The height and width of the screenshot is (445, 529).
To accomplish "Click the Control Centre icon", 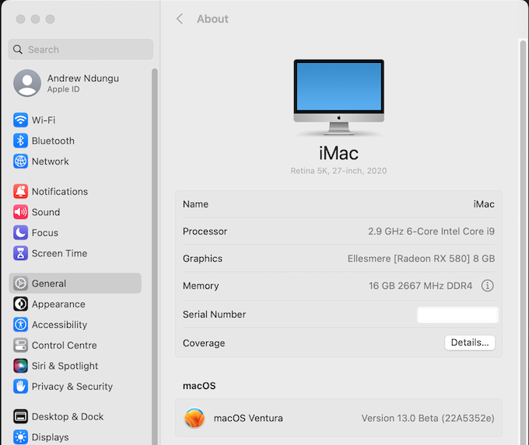I will click(x=20, y=346).
